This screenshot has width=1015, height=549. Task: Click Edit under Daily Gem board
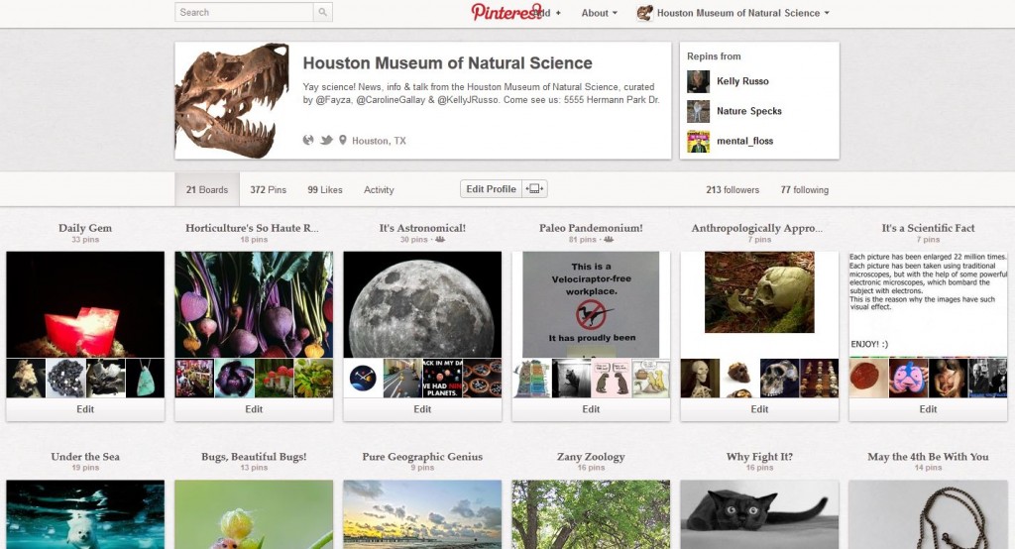(85, 409)
